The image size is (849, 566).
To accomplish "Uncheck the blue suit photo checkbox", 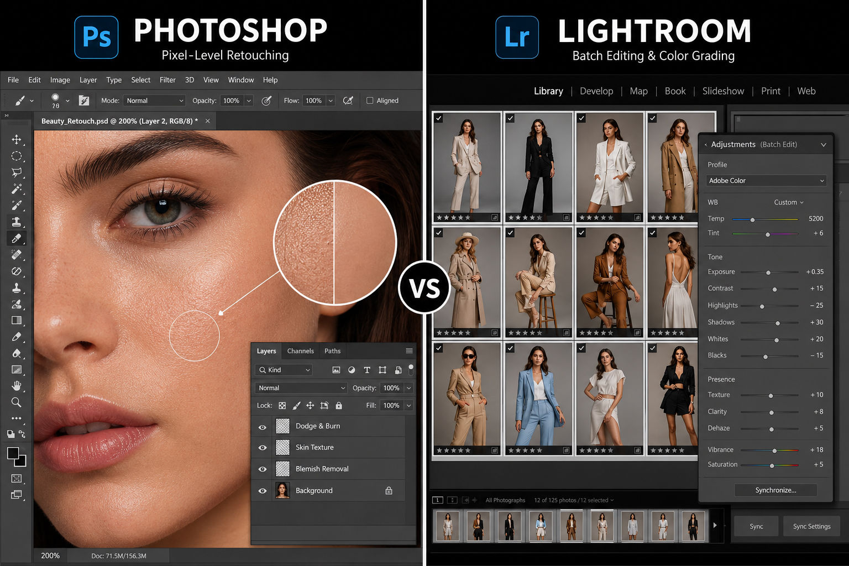I will click(510, 348).
